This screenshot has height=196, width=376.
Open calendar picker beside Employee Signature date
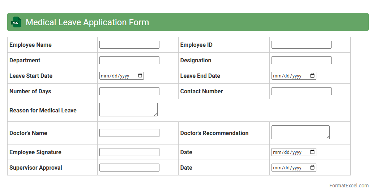click(x=312, y=152)
